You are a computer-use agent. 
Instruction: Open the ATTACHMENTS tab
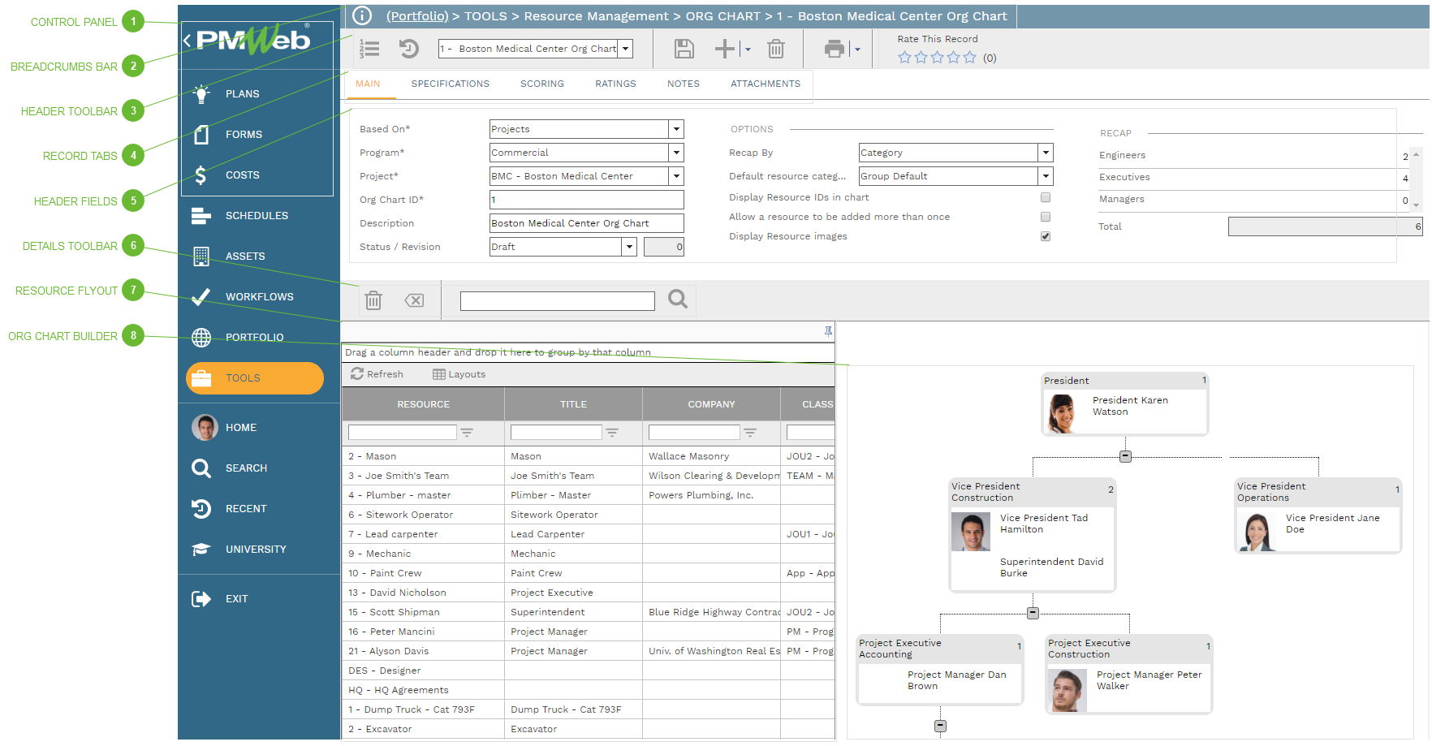[764, 84]
